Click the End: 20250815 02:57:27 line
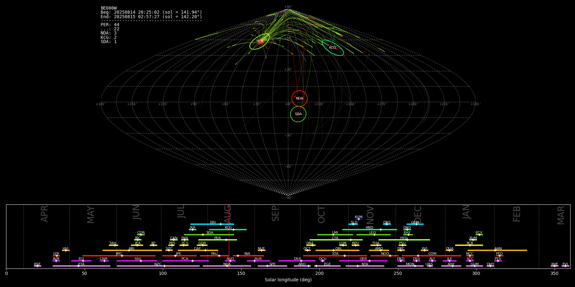The height and width of the screenshot is (287, 575). point(151,17)
